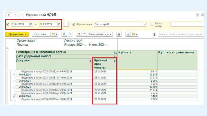
Task: Collapse the 19.04.2024 date group
Action: 14,75
